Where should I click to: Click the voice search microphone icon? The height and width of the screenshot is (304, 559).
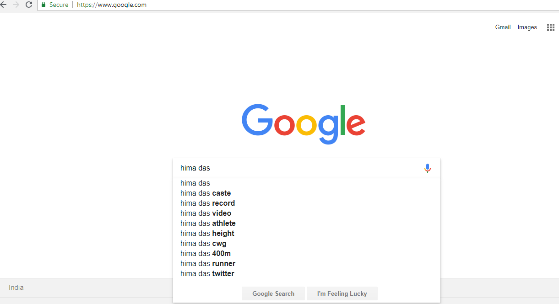point(427,168)
